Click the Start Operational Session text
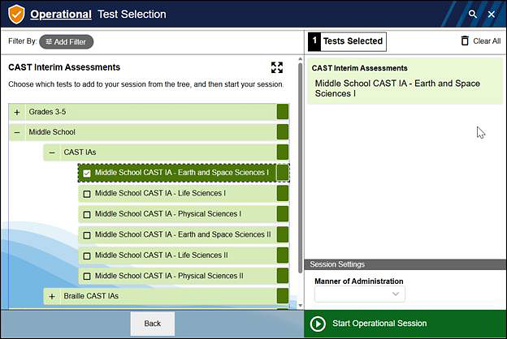Viewport: 507px width, 339px height. pyautogui.click(x=379, y=324)
